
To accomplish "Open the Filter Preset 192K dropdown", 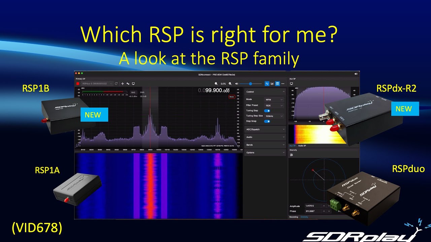I will (x=274, y=105).
